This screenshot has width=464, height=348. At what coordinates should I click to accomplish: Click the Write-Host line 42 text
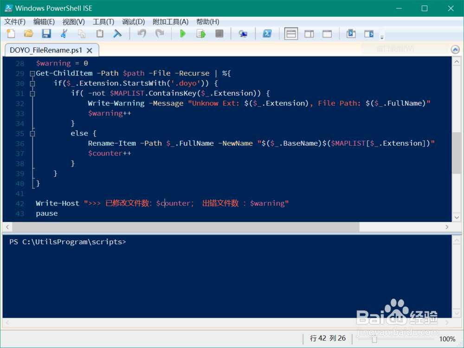162,203
